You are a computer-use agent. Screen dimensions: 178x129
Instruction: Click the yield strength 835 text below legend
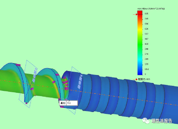tap(144, 79)
